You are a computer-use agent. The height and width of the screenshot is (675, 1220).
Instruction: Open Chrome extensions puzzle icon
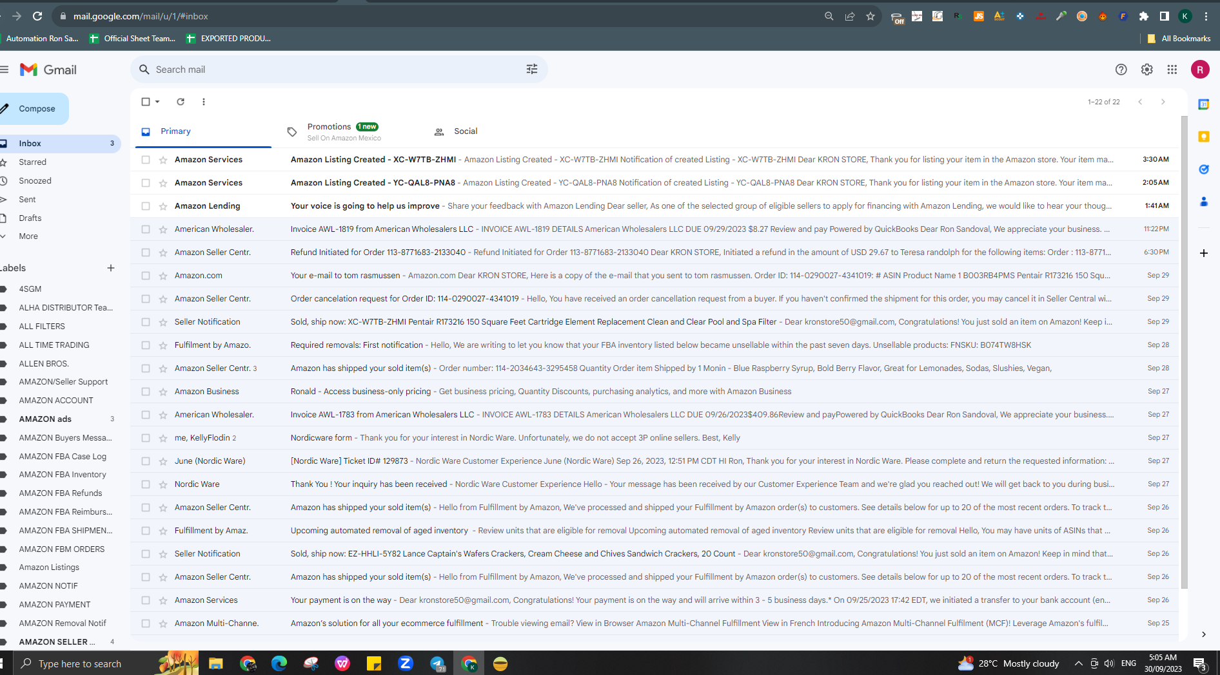click(x=1144, y=16)
